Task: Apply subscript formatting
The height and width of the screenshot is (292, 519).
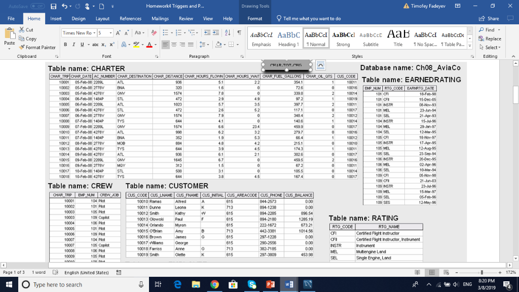Action: pos(103,44)
